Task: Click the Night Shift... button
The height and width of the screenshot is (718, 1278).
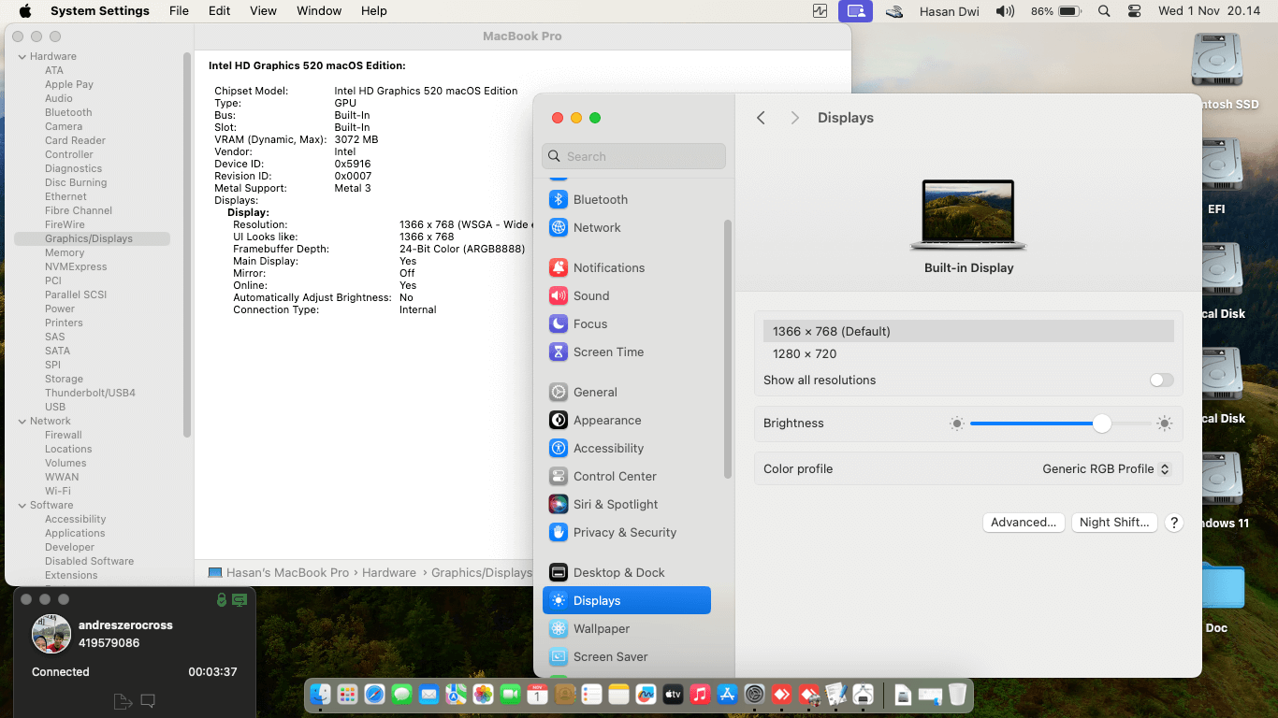Action: (1114, 523)
